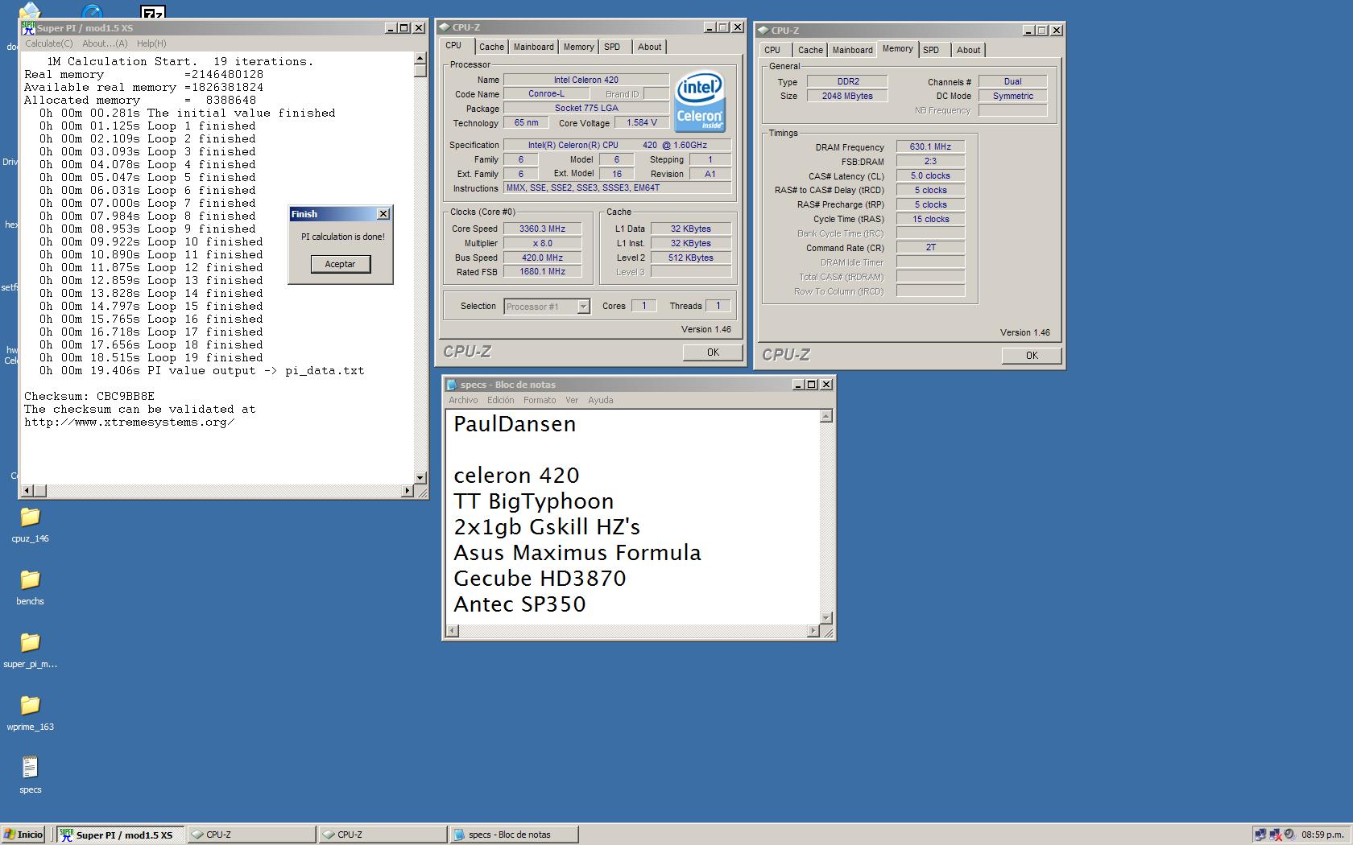Screen dimensions: 1353x845
Task: Open Archivo menu in Notepad
Action: pos(463,400)
